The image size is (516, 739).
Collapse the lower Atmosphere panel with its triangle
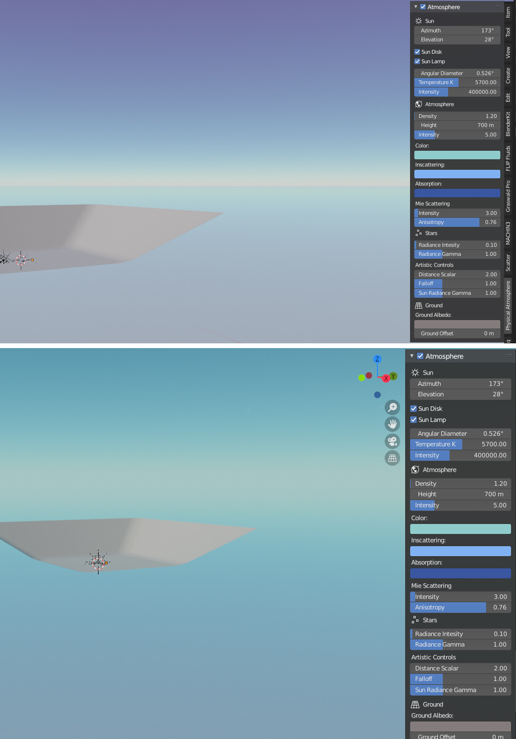pos(412,356)
